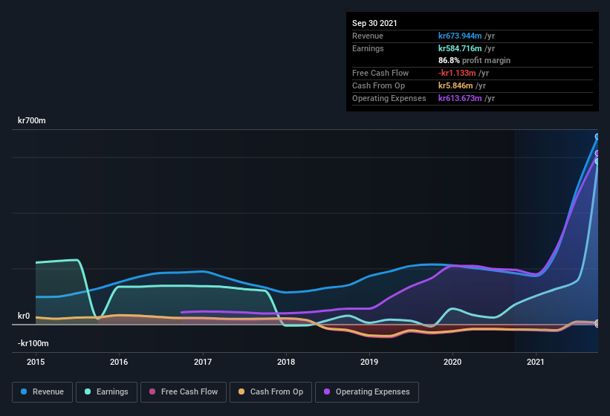Click the purple Operating Expenses endpoint marker
This screenshot has width=610, height=416.
tap(597, 153)
